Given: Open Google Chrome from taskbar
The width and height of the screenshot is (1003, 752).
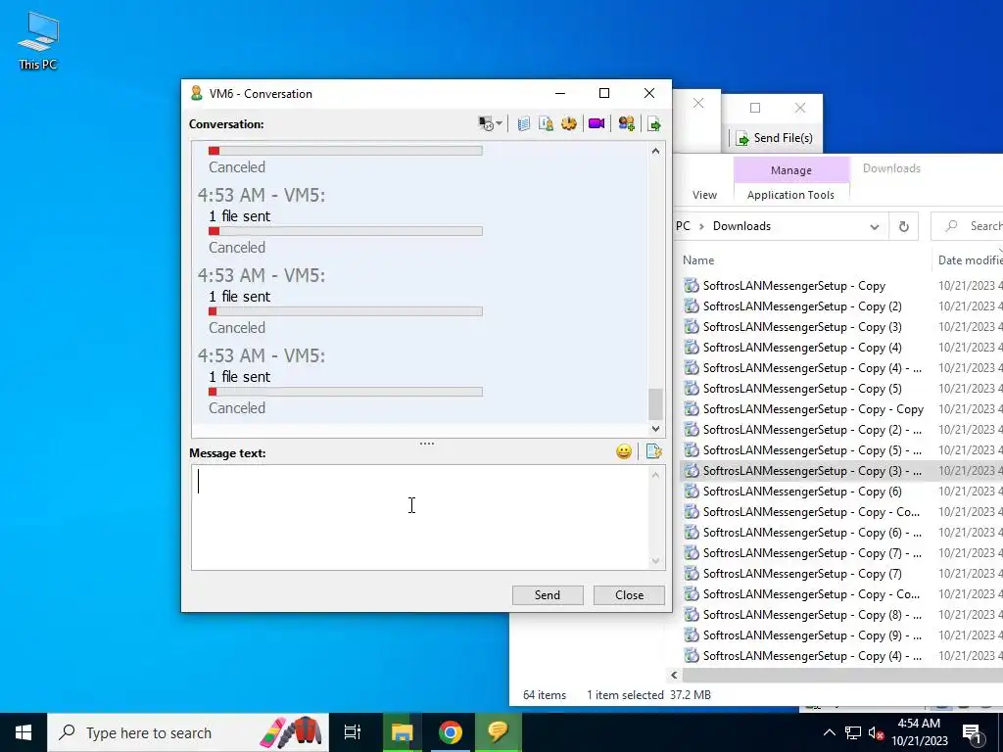Looking at the screenshot, I should pyautogui.click(x=451, y=732).
